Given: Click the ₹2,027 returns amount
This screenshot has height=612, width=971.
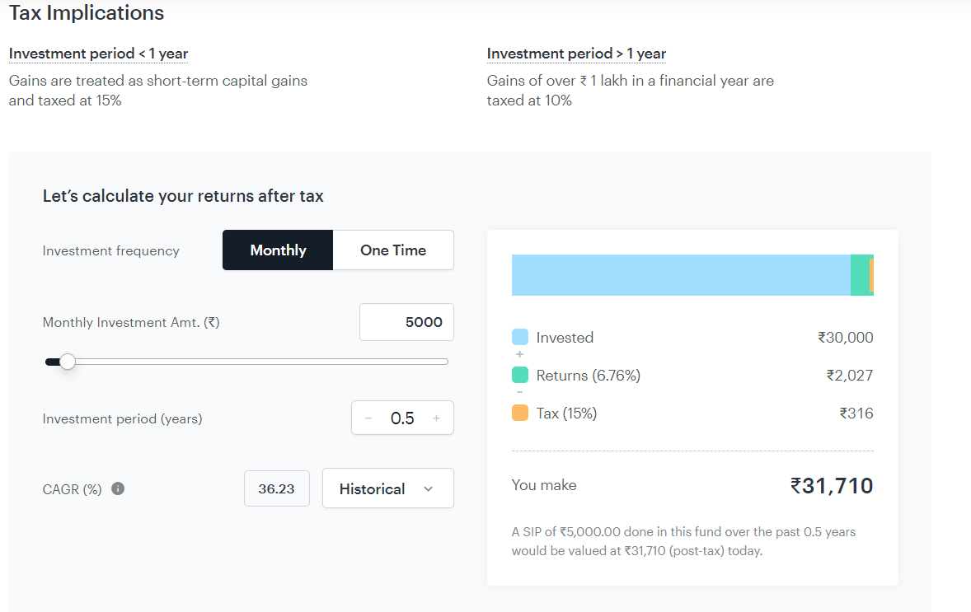Looking at the screenshot, I should click(850, 375).
